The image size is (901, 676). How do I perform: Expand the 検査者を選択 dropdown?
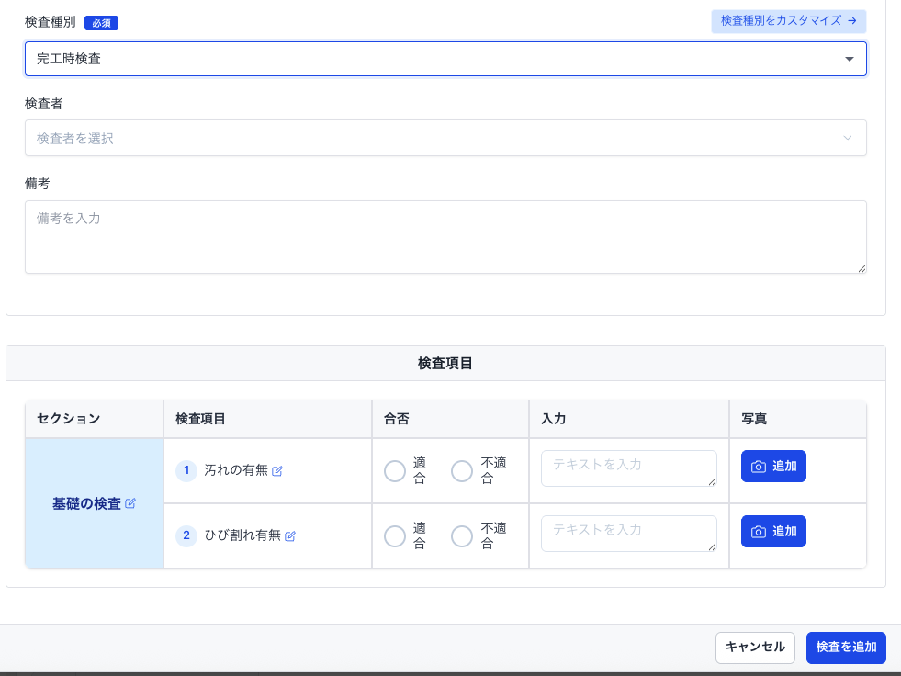tap(432, 138)
